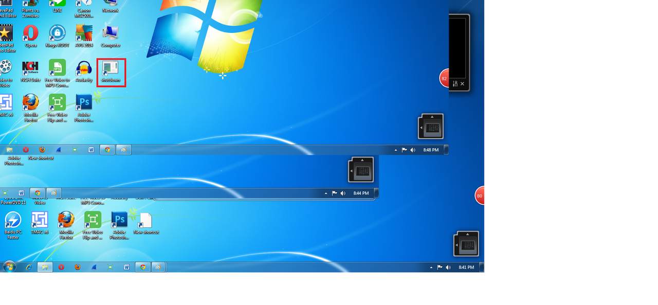Viewport: 658px width, 305px height.
Task: Switch to Chrome in the 8:48 PM taskbar
Action: [107, 150]
